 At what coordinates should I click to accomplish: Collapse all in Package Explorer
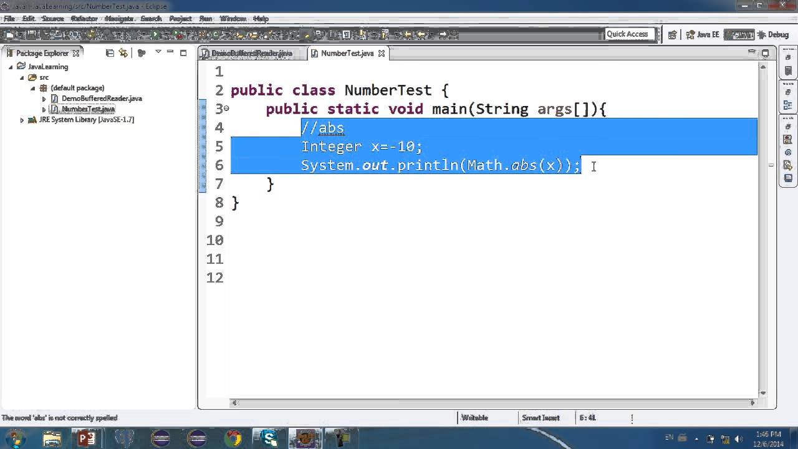click(x=110, y=54)
